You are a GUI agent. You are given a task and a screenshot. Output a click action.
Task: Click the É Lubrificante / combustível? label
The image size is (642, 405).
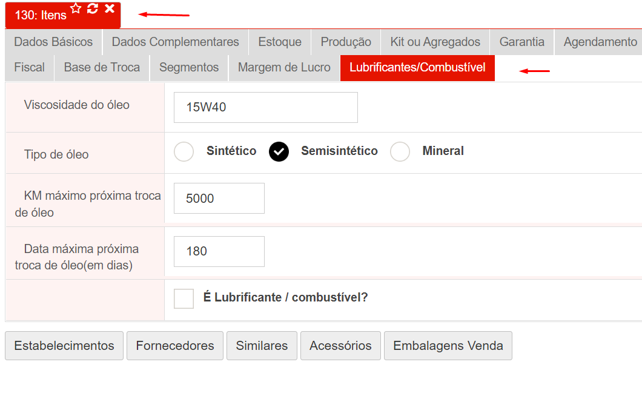285,297
